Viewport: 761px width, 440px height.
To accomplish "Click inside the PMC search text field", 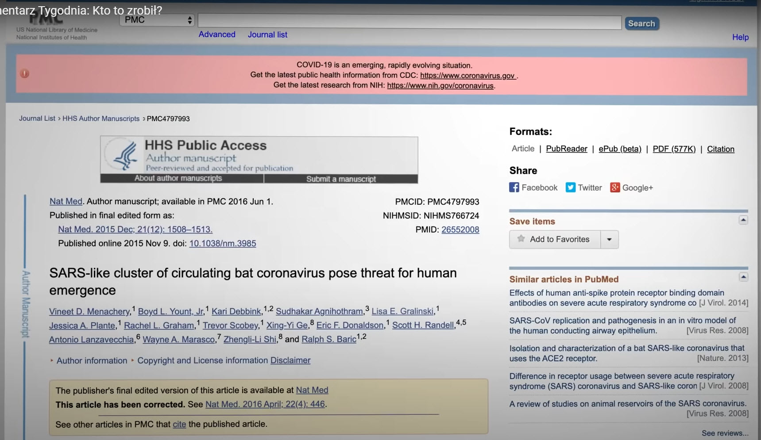I will [409, 23].
